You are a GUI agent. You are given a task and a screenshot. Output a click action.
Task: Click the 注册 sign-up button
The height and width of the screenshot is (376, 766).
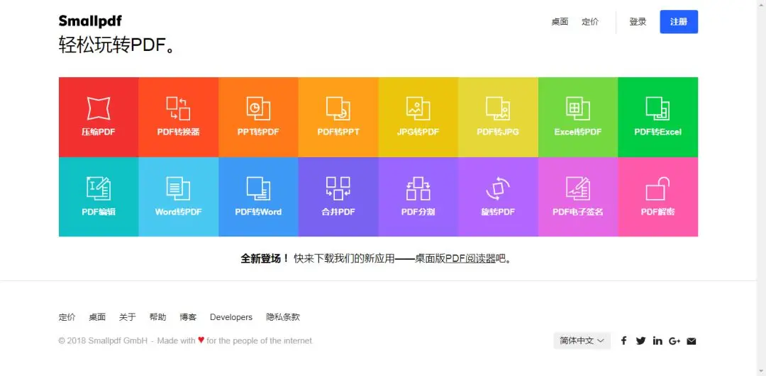[x=679, y=22]
